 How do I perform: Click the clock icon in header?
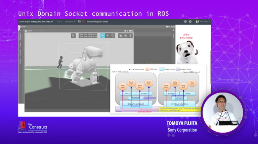pos(190,21)
